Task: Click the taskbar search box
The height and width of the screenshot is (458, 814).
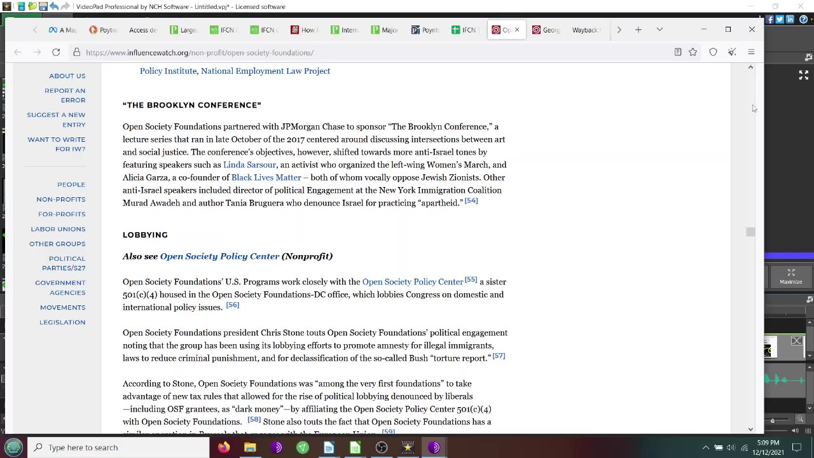Action: pos(118,447)
